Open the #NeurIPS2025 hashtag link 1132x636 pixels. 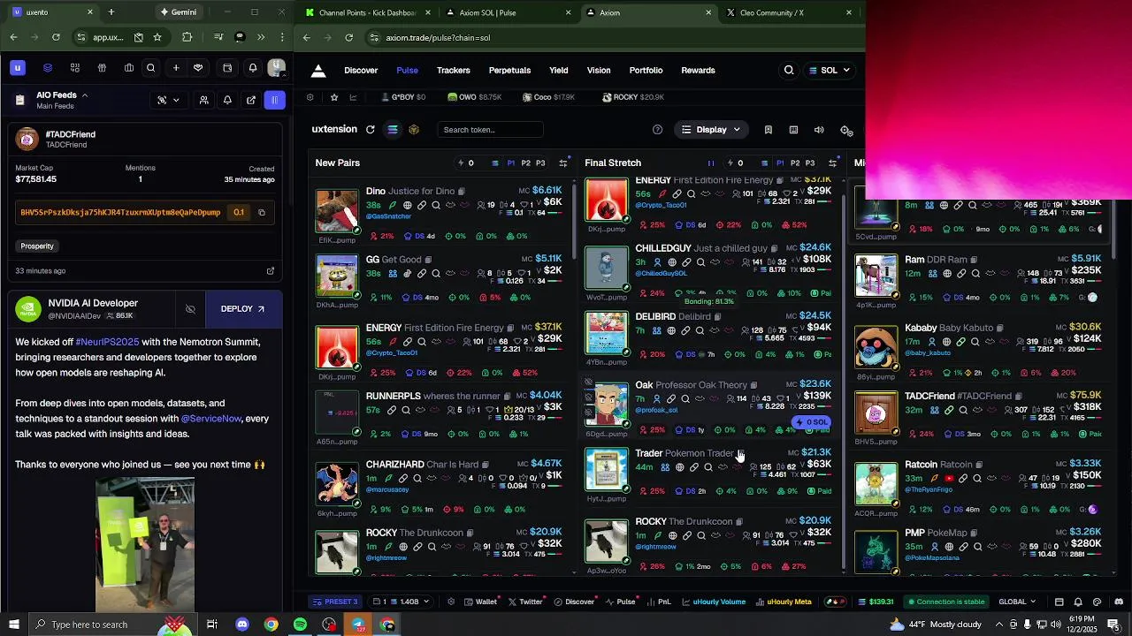(107, 342)
